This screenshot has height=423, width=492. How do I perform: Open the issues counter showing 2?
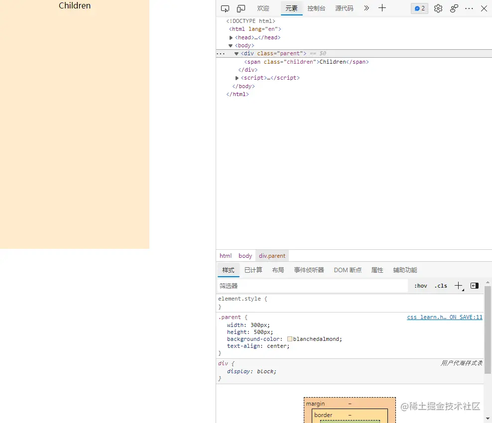tap(419, 8)
